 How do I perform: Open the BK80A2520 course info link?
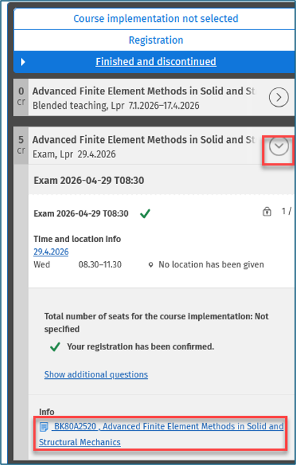click(161, 434)
